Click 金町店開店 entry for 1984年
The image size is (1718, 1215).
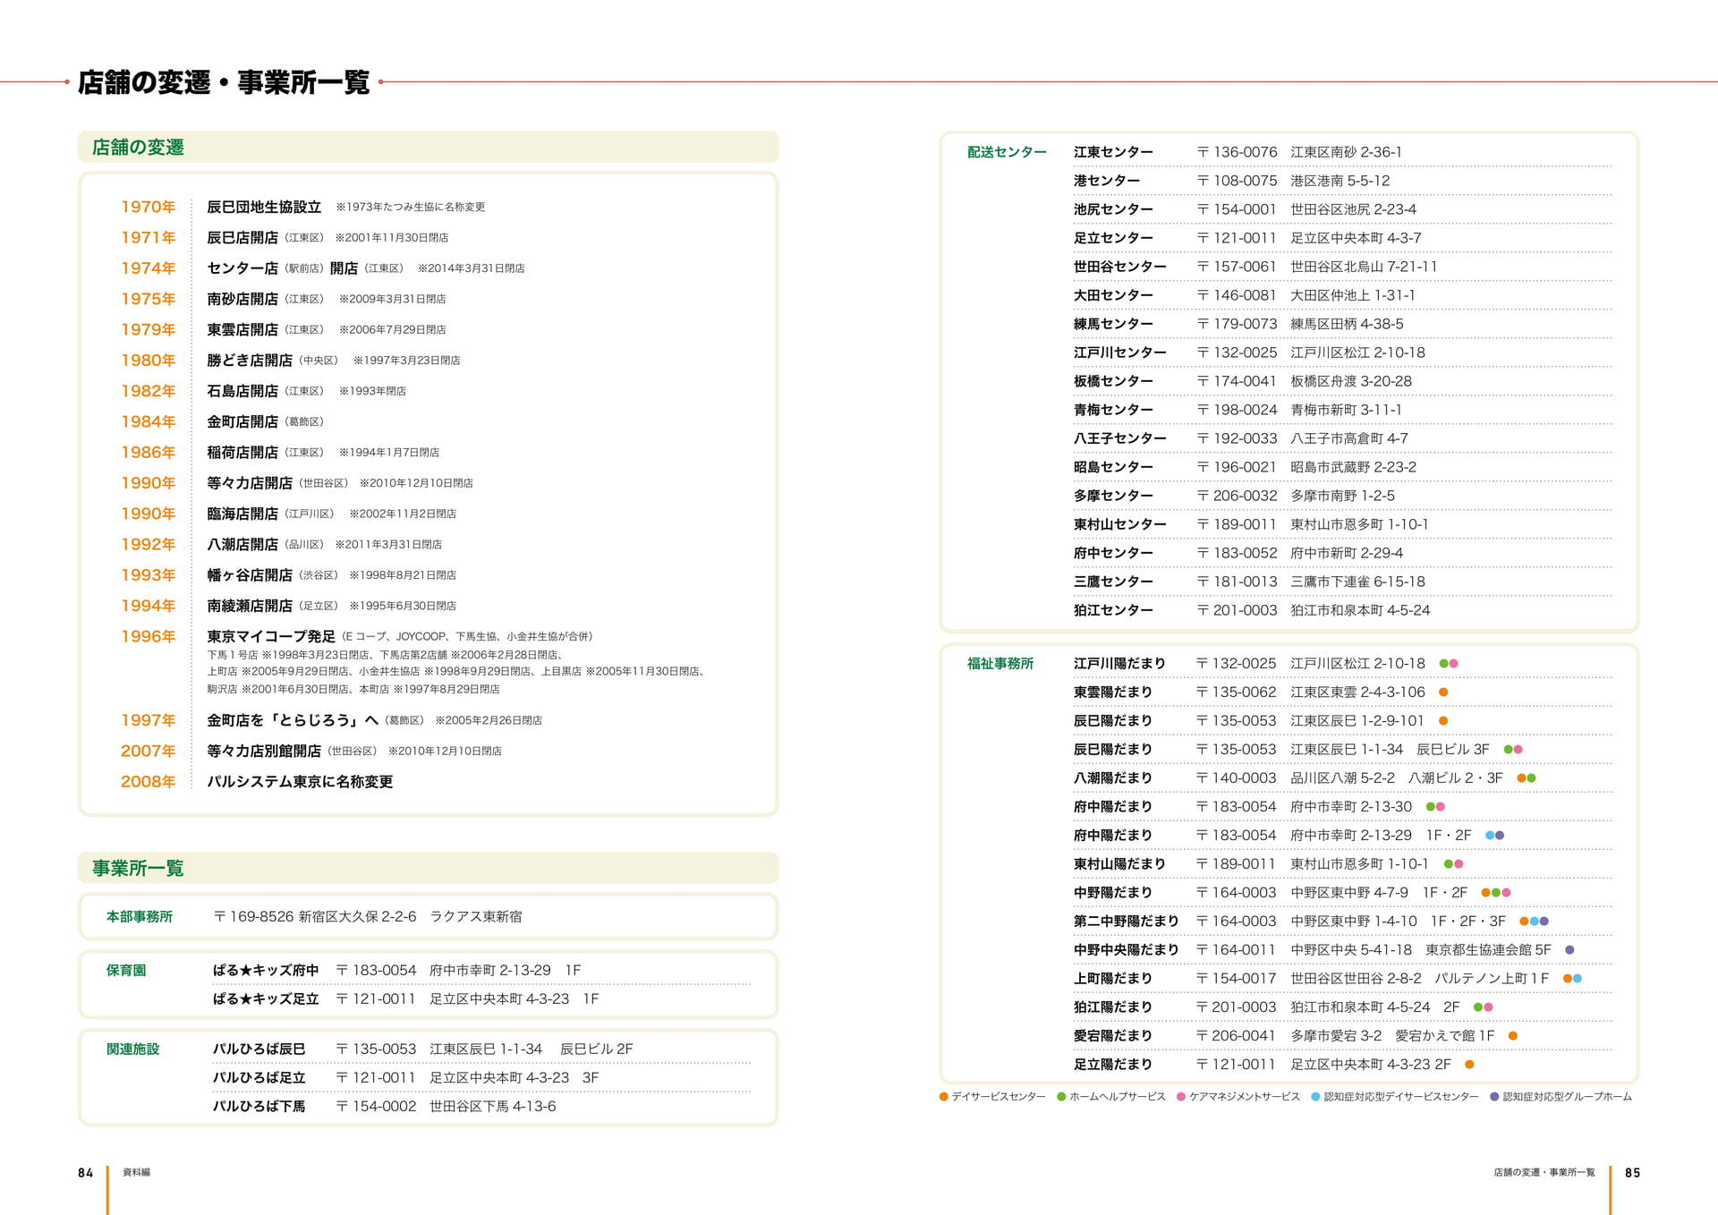tap(242, 421)
